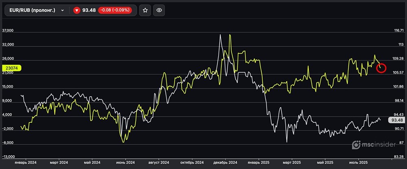The image size is (407, 169).
Task: Toggle visibility with the eye icon
Action: (x=159, y=10)
